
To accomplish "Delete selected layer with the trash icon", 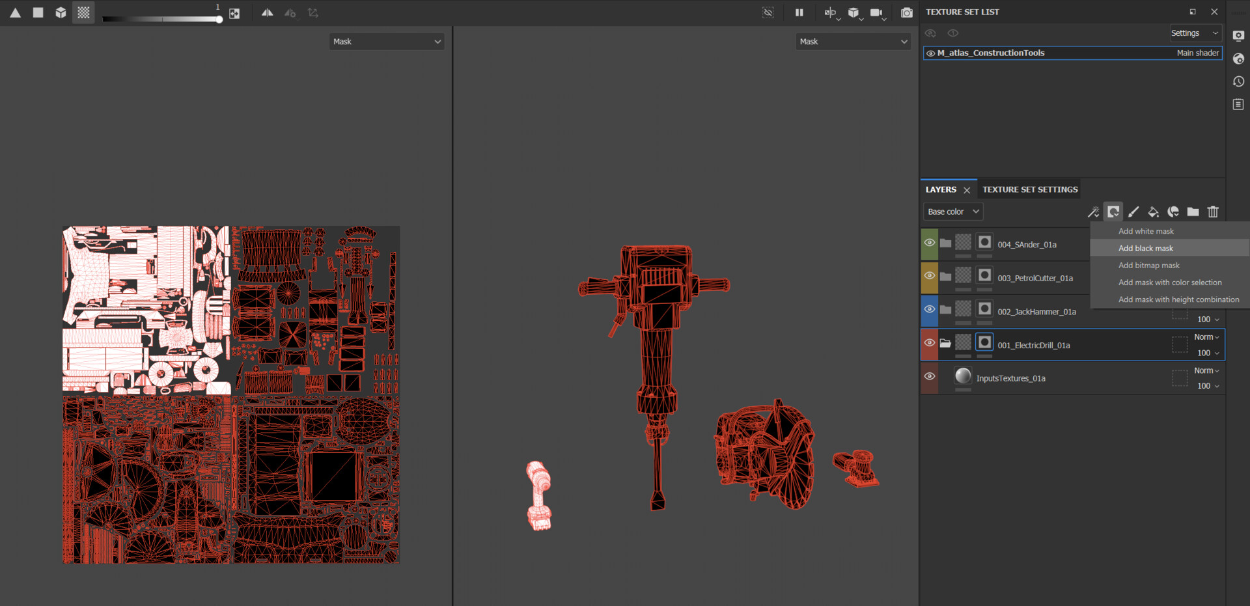I will pos(1213,212).
